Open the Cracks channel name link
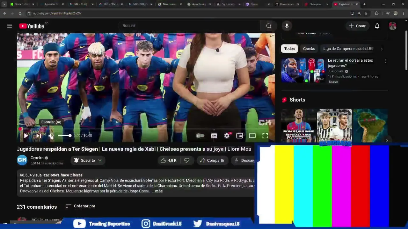408x229 pixels. 37,158
